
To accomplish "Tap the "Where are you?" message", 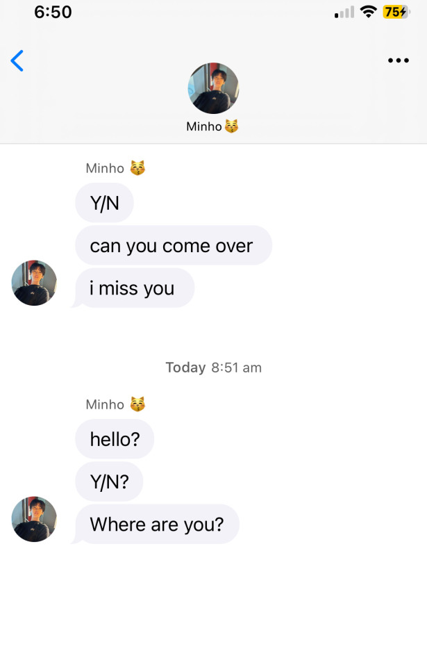I will coord(157,524).
